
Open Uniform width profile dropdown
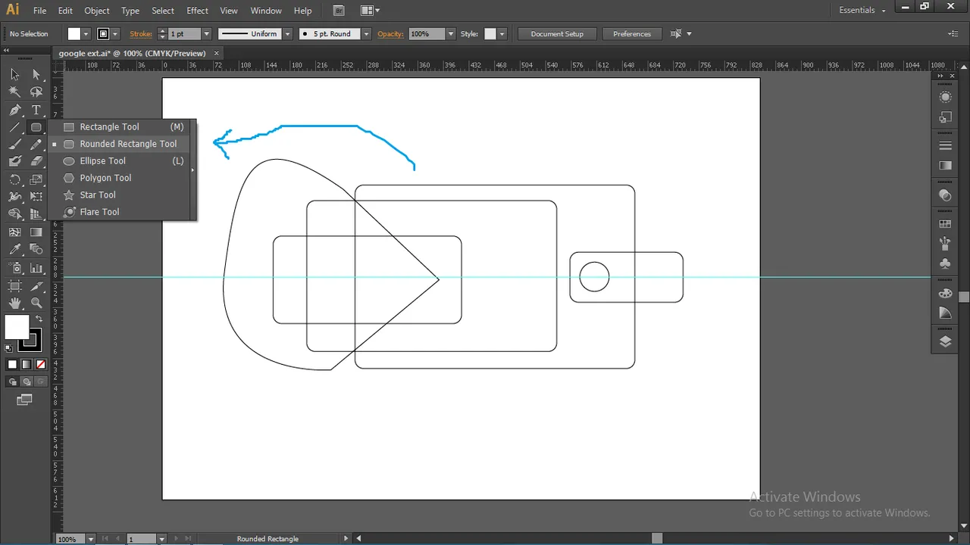287,34
